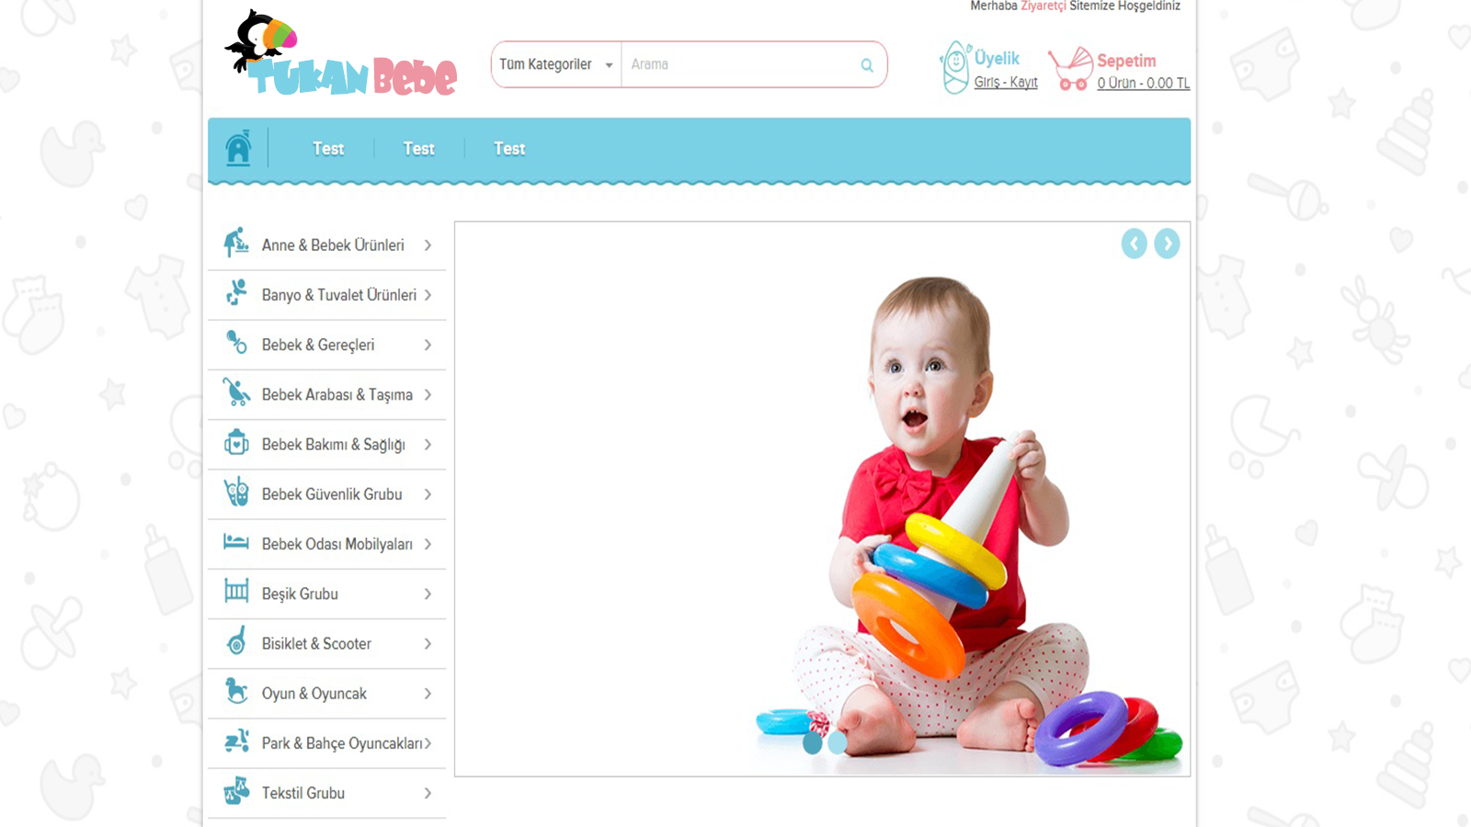
Task: Open the 0 Ürün - 0.00 TL cart link
Action: (x=1143, y=84)
